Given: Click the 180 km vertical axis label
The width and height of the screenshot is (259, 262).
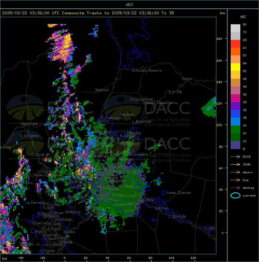Looking at the screenshot, I should click(219, 39).
